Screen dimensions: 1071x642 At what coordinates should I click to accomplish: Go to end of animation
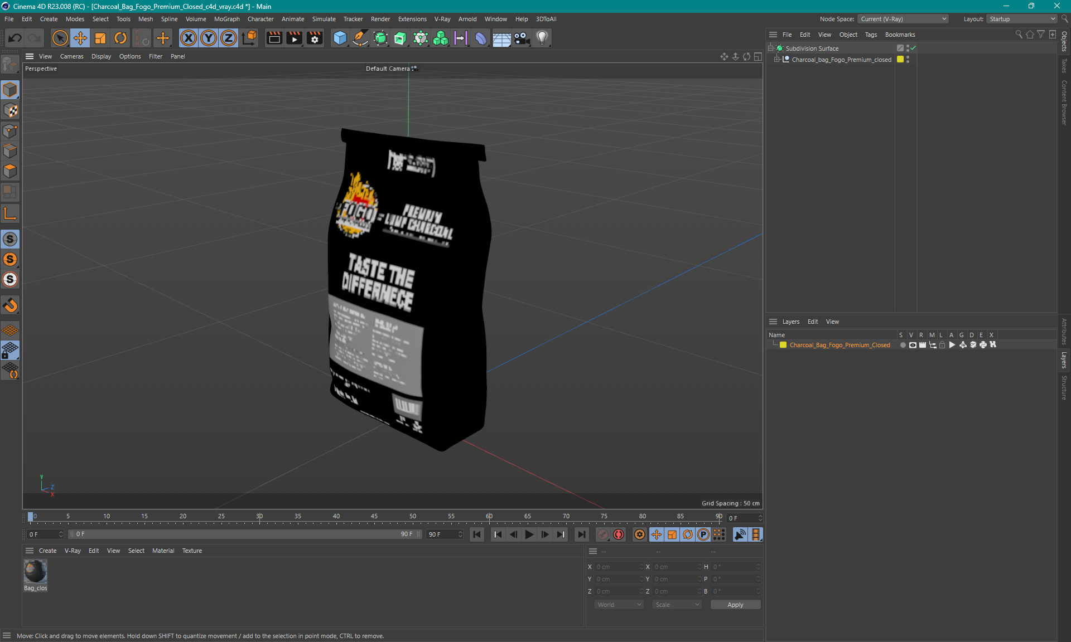point(581,534)
